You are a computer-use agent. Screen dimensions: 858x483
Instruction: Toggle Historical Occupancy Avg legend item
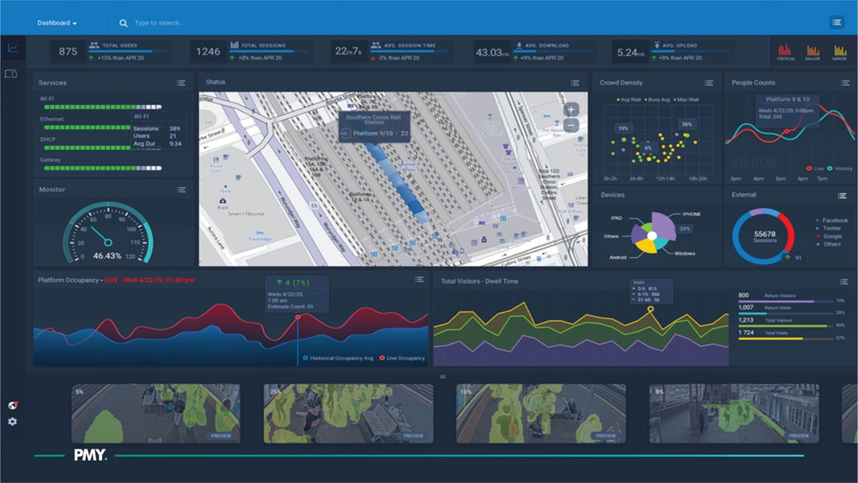(x=339, y=358)
